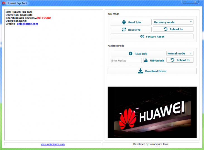Open the unlockprice.com credit link in log
The height and width of the screenshot is (150, 204).
tap(28, 24)
